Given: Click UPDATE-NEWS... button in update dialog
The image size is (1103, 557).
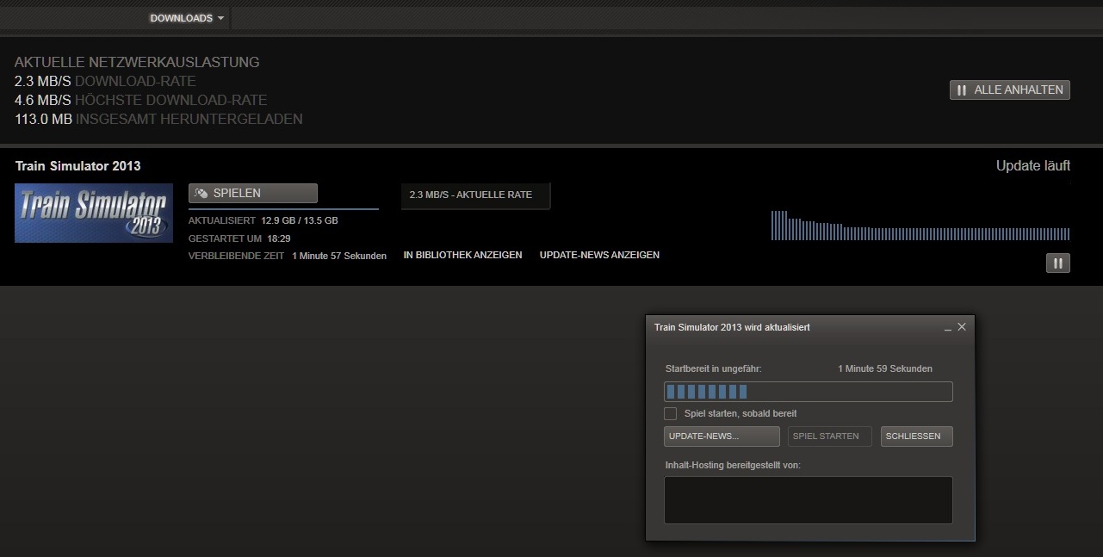Looking at the screenshot, I should 722,436.
